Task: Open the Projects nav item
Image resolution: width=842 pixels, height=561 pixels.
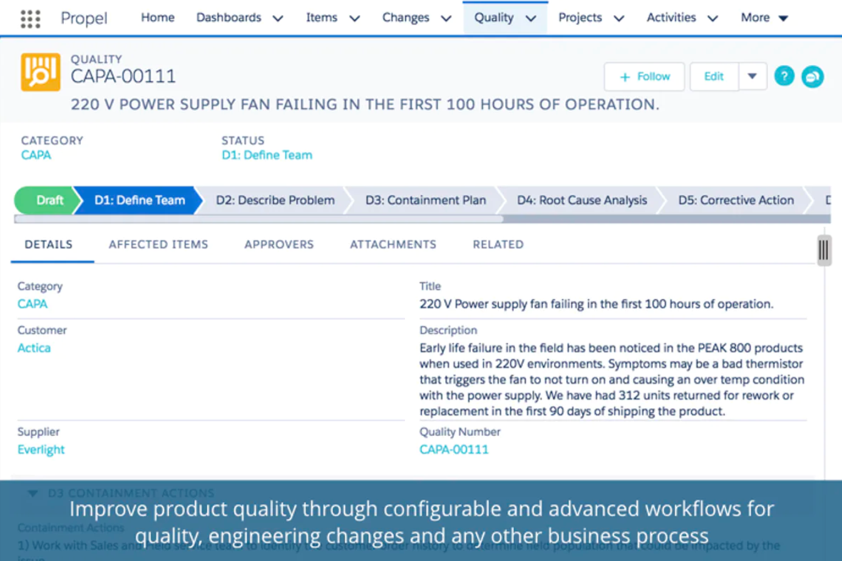Action: coord(580,18)
